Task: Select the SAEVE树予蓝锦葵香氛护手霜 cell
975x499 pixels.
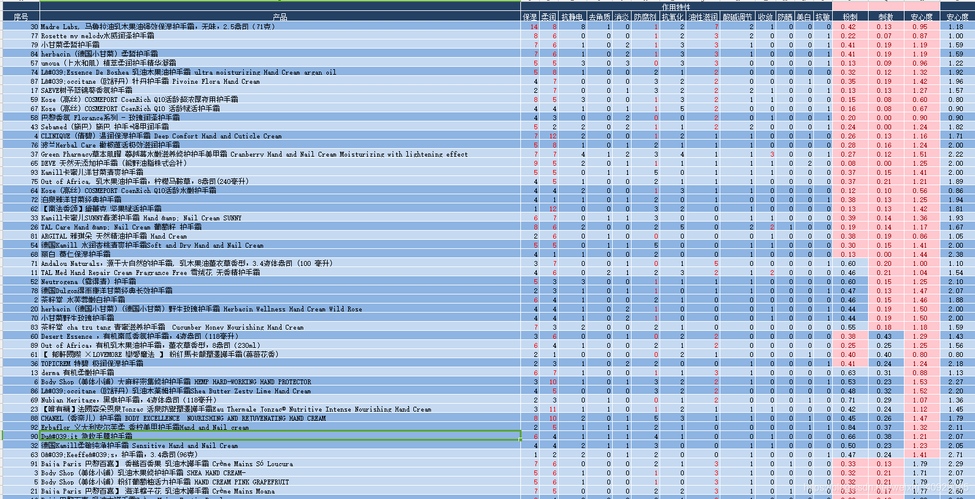Action: 280,90
